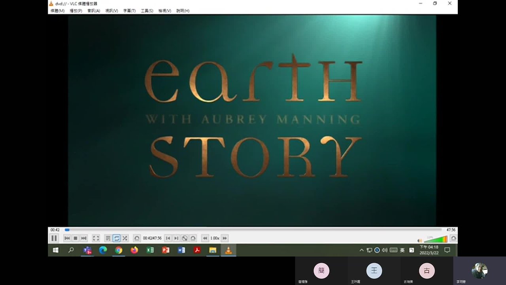Speed up playback with fast-forward arrows
The image size is (506, 285).
pos(225,238)
